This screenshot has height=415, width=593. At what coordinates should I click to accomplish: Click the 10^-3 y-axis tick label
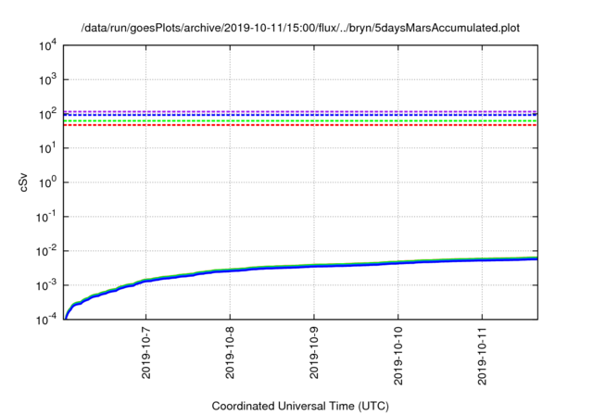click(46, 285)
